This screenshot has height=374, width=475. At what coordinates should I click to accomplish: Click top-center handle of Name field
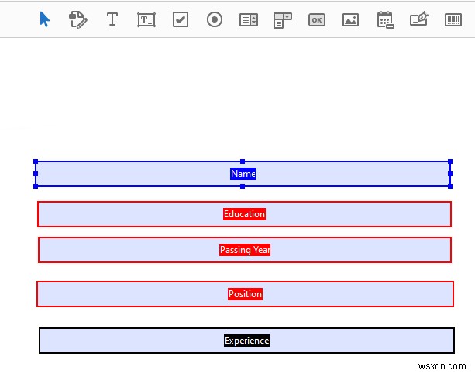tap(243, 161)
